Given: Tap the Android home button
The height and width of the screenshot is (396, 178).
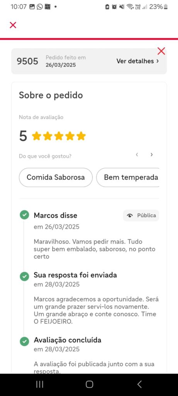Looking at the screenshot, I should (89, 384).
